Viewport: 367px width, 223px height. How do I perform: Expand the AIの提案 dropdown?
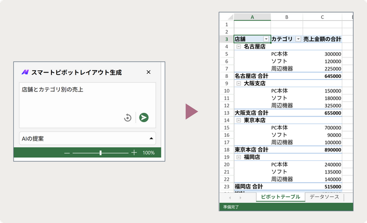click(152, 138)
